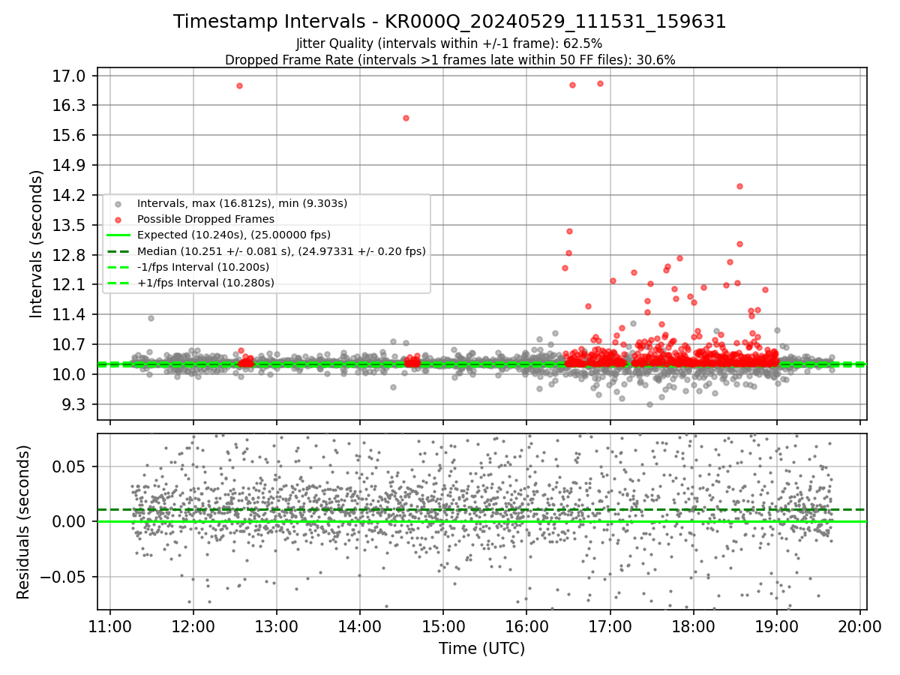The width and height of the screenshot is (900, 675).
Task: Click the 0.00 residuals tick label
Action: [x=70, y=521]
